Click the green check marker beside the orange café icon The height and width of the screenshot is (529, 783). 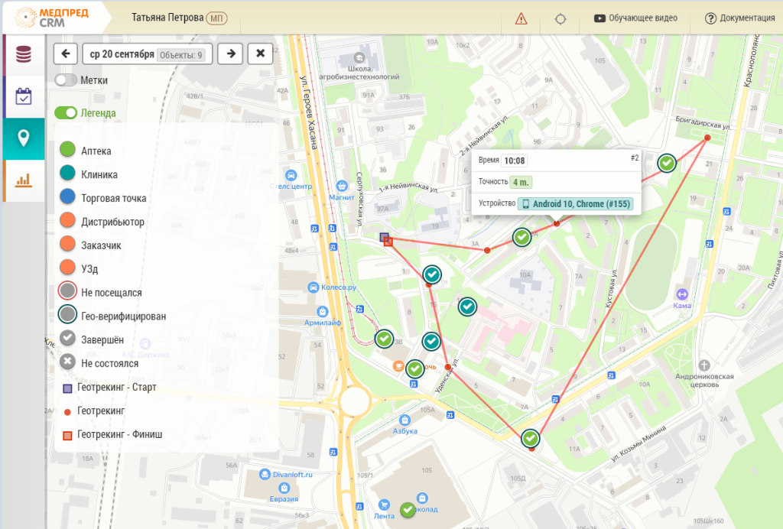(415, 369)
